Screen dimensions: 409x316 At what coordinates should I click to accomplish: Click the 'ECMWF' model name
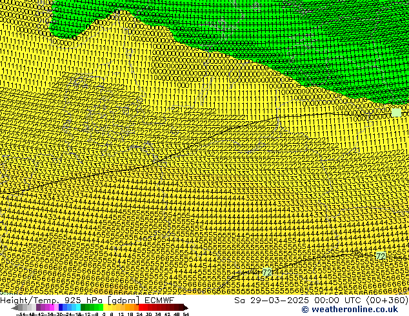(159, 301)
